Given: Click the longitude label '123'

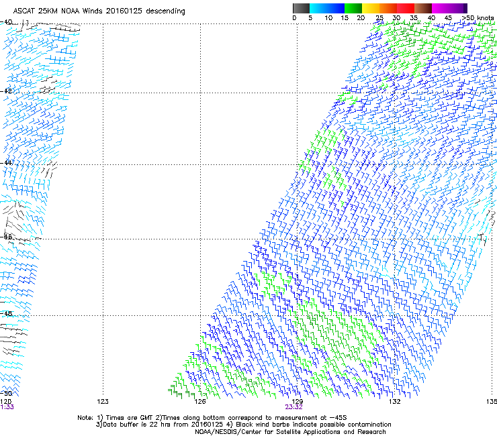Looking at the screenshot, I should [103, 402].
